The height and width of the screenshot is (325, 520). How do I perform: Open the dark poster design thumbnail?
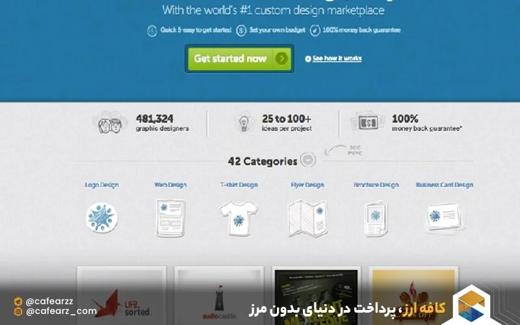pyautogui.click(x=317, y=295)
